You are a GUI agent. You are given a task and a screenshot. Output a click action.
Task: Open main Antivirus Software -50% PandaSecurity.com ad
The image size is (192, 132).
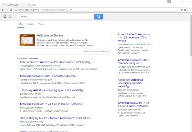tap(48, 76)
